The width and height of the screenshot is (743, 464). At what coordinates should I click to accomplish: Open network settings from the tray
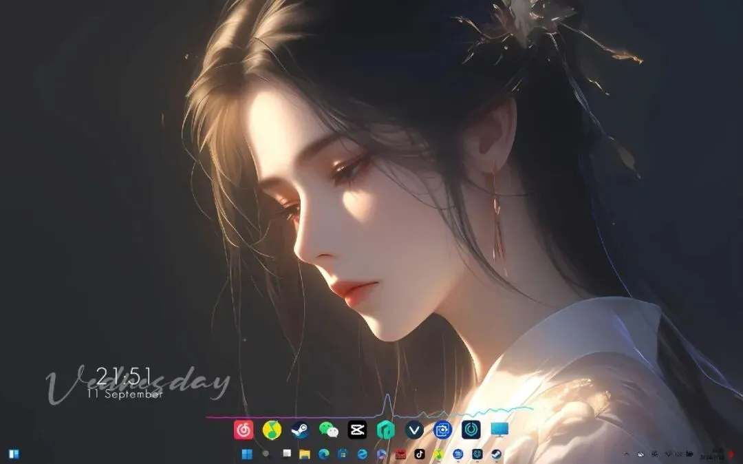point(669,454)
